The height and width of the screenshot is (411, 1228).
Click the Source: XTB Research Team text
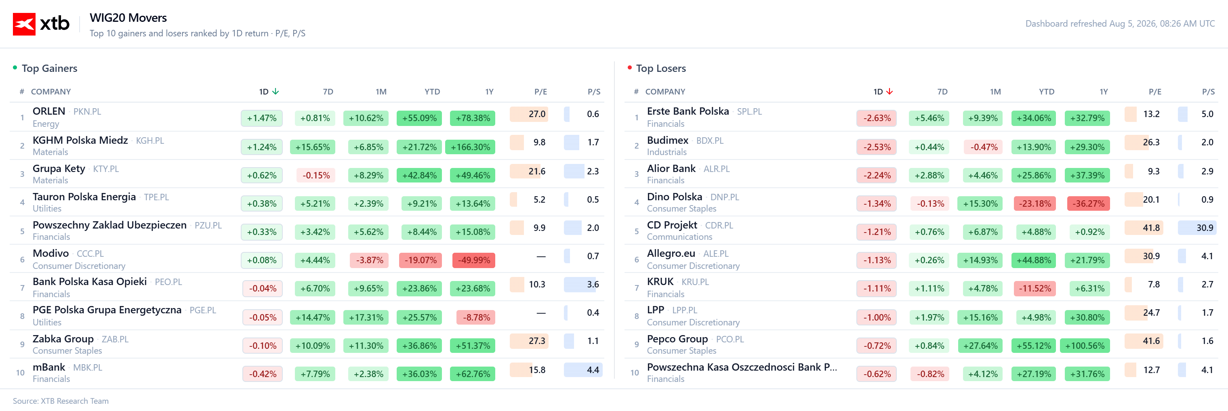(x=61, y=401)
